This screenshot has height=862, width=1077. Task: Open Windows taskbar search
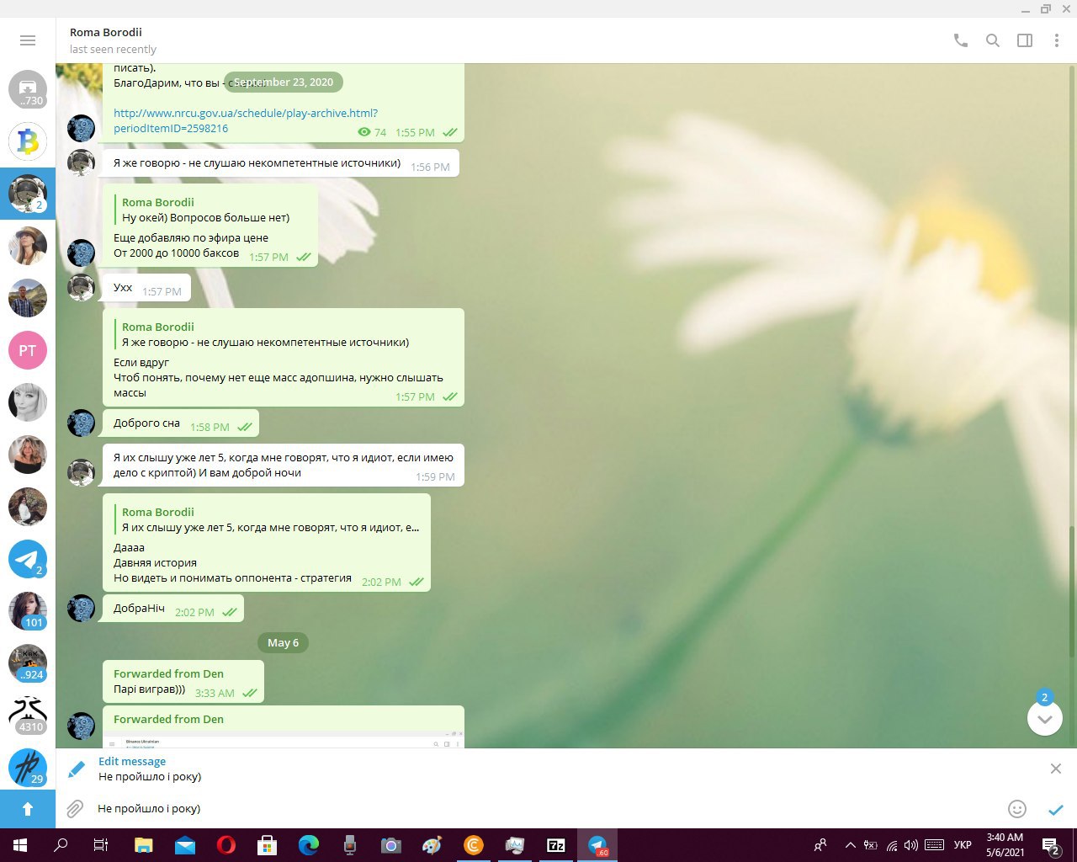click(x=61, y=845)
